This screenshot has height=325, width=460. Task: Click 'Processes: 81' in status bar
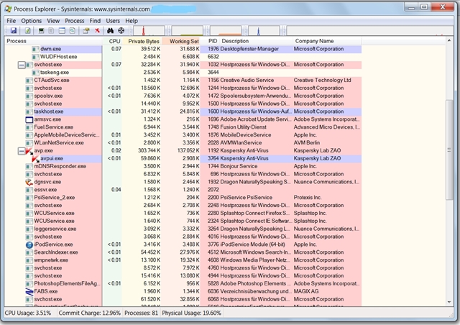tap(141, 313)
